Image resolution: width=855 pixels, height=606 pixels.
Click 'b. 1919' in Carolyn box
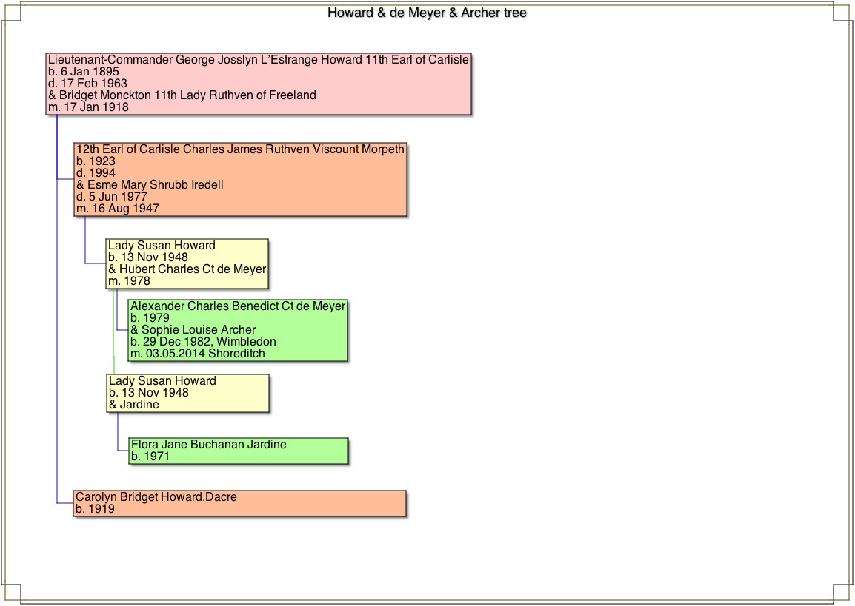pyautogui.click(x=95, y=510)
